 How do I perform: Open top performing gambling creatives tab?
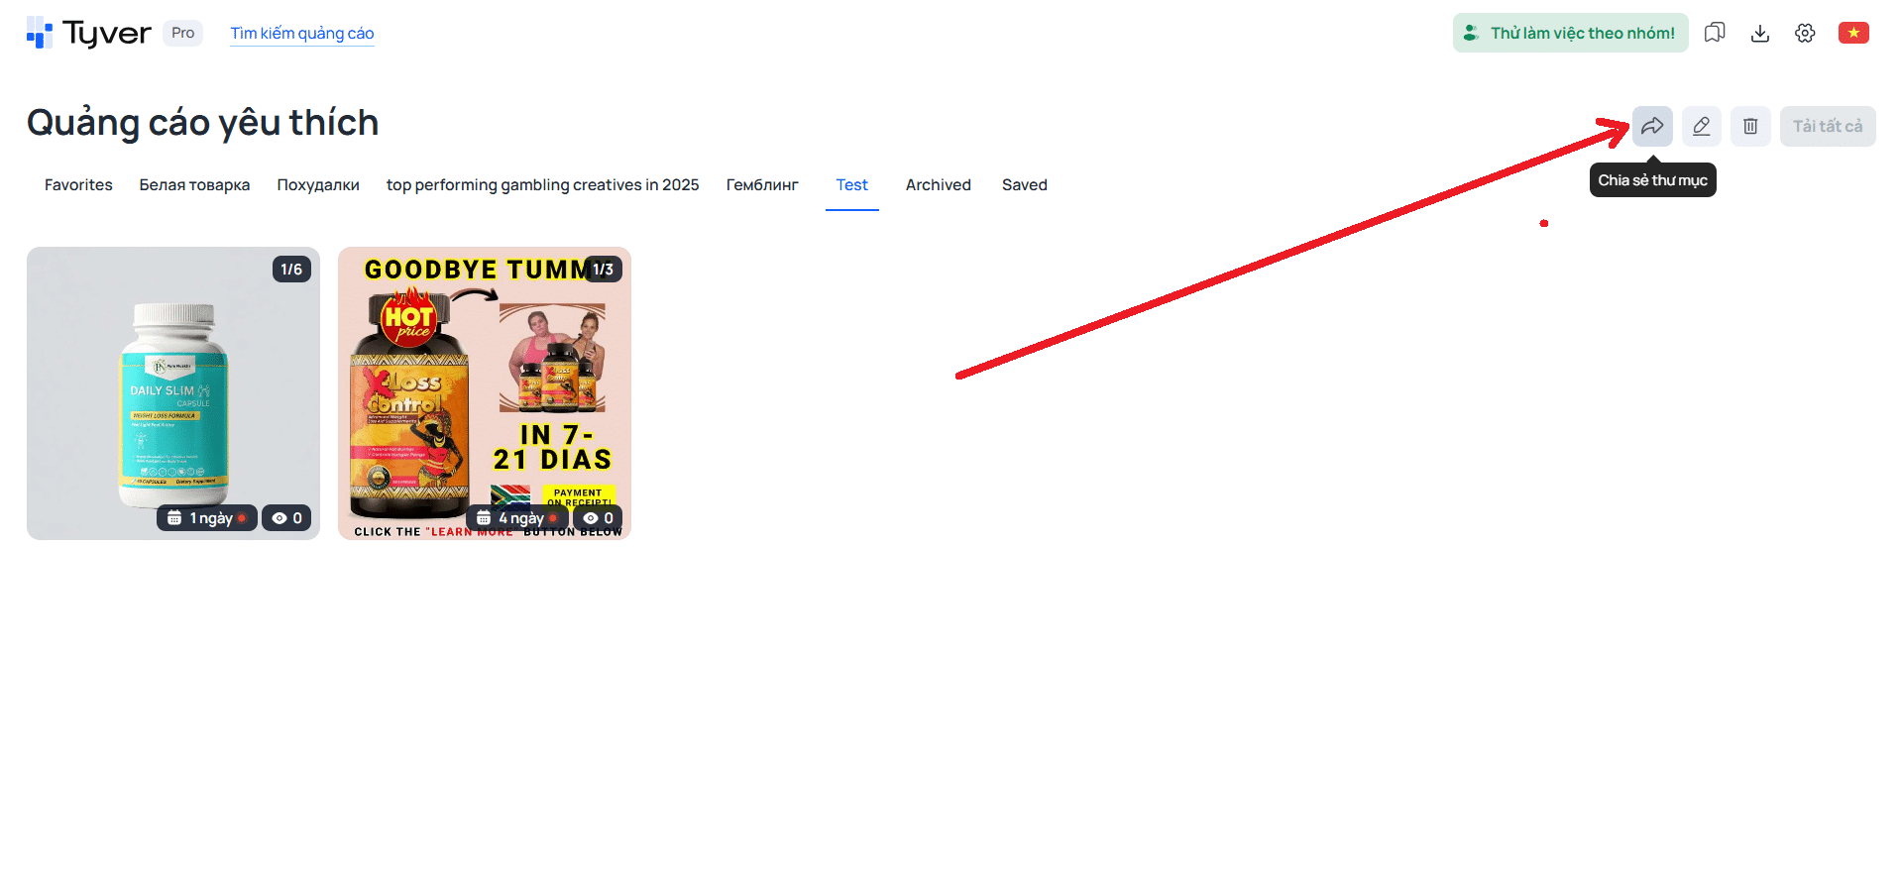click(543, 184)
